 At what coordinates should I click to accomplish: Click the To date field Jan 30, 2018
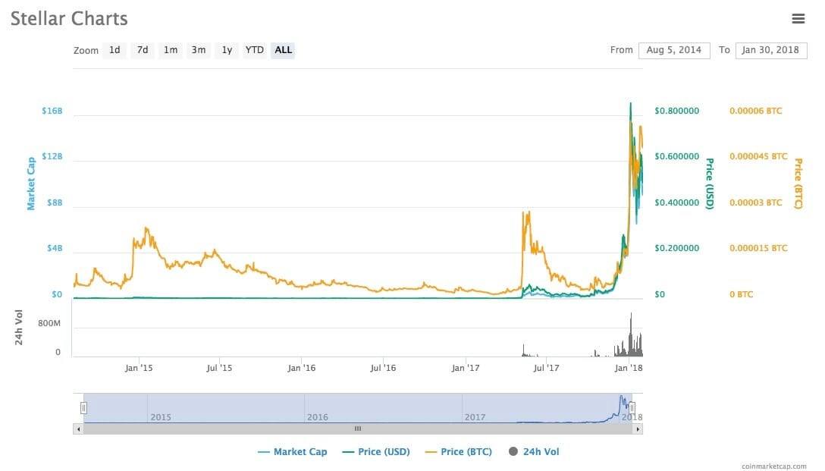tap(771, 50)
